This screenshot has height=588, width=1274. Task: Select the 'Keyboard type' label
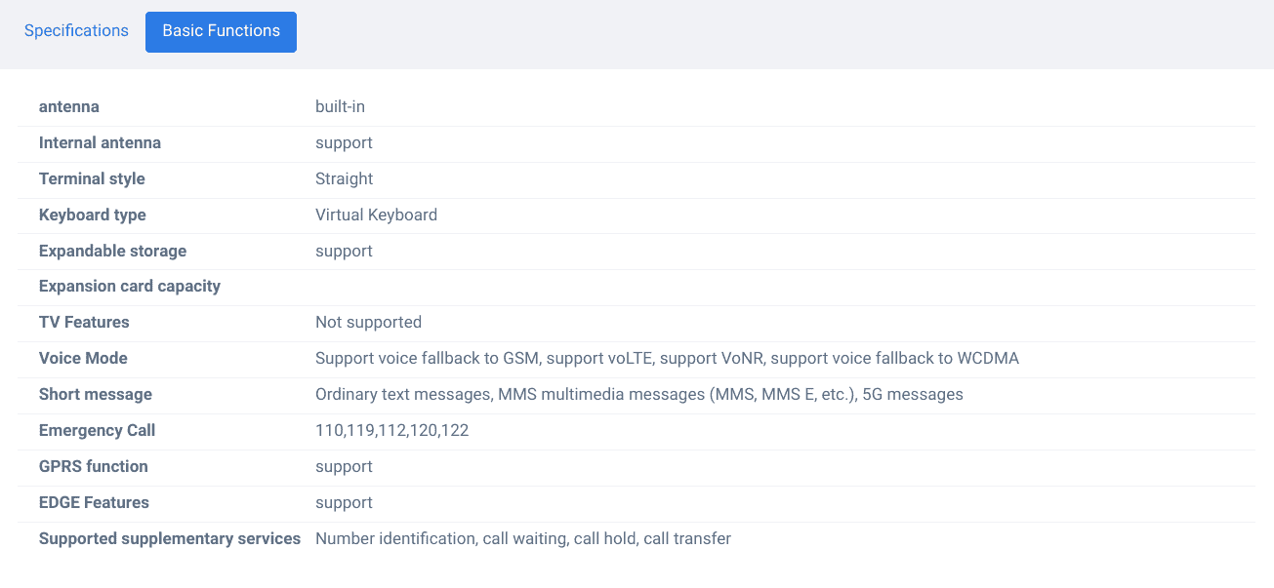[93, 215]
